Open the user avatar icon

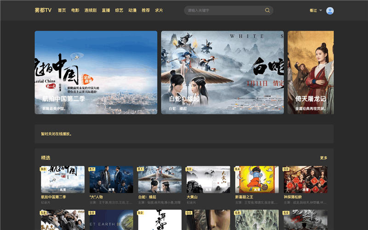[330, 11]
